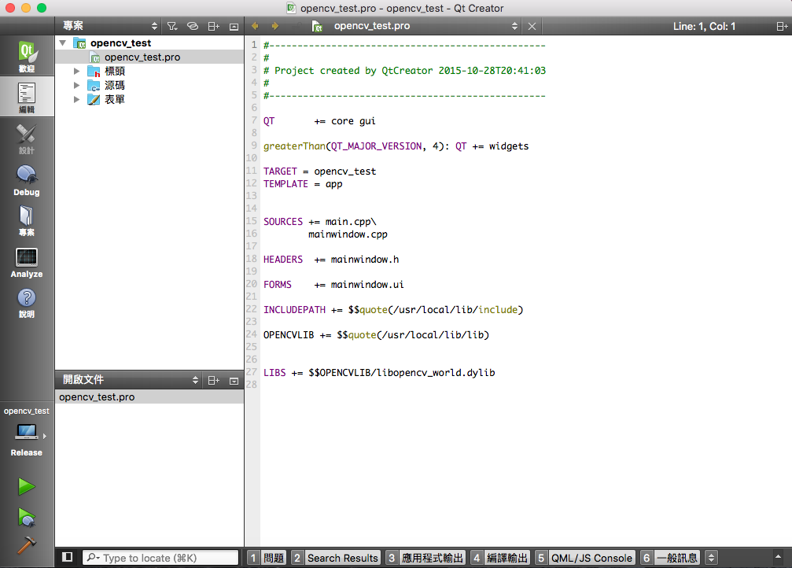
Task: Open the Search Results output tab
Action: (x=336, y=558)
